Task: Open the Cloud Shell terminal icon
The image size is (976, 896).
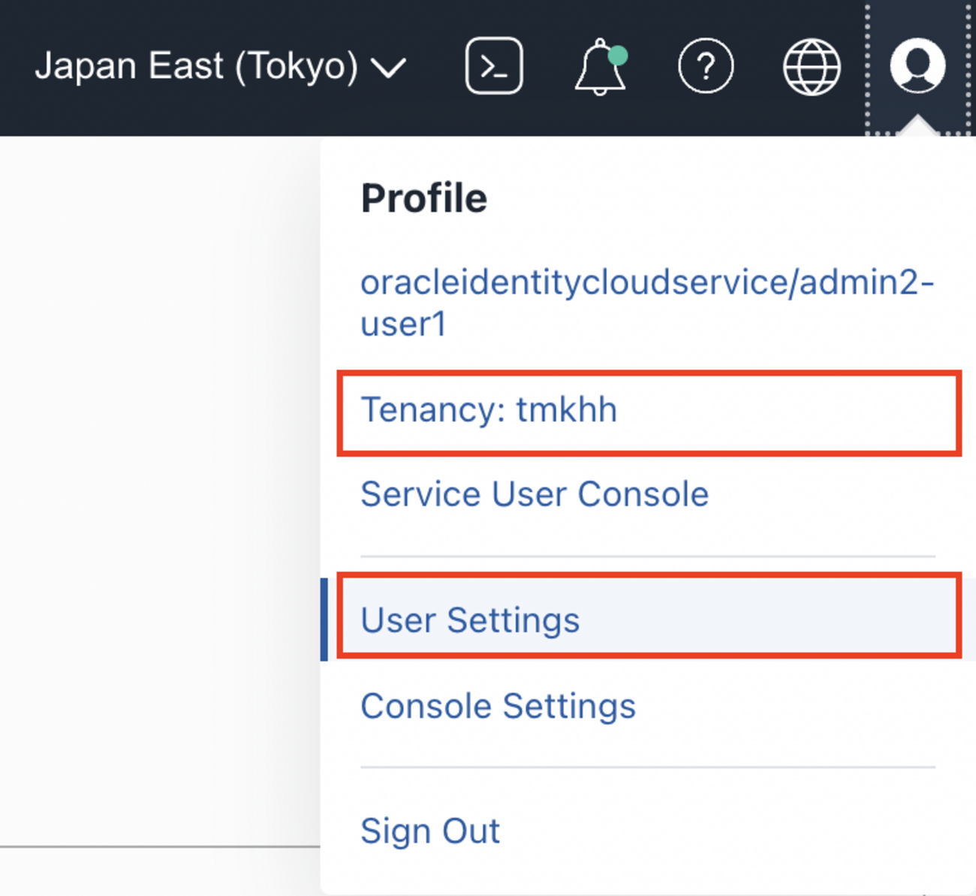Action: 494,66
